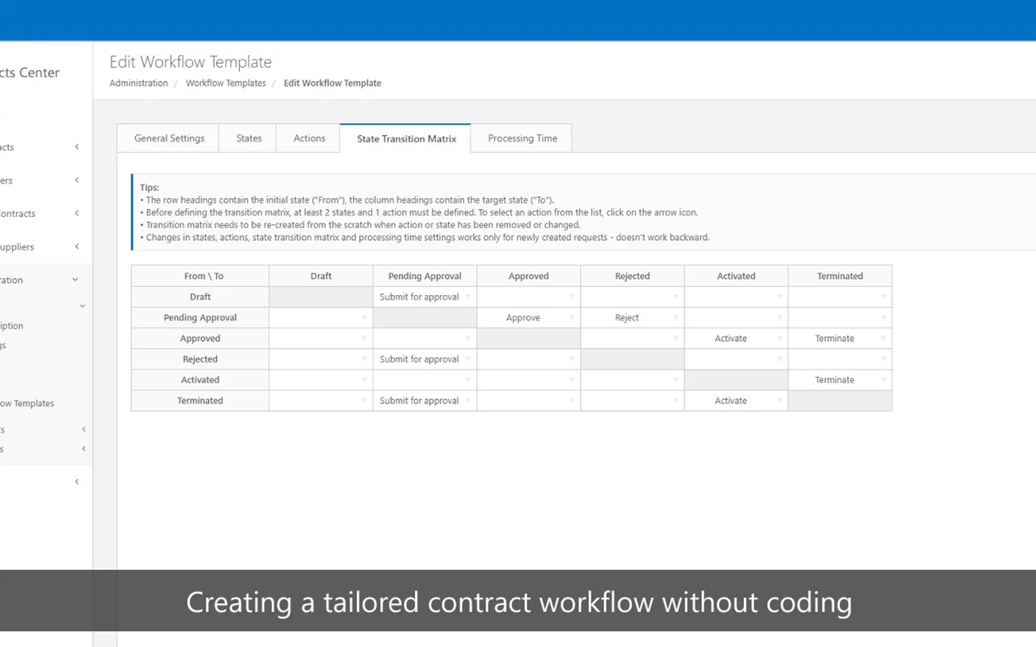Select the State Transition Matrix tab
This screenshot has width=1036, height=647.
click(406, 138)
